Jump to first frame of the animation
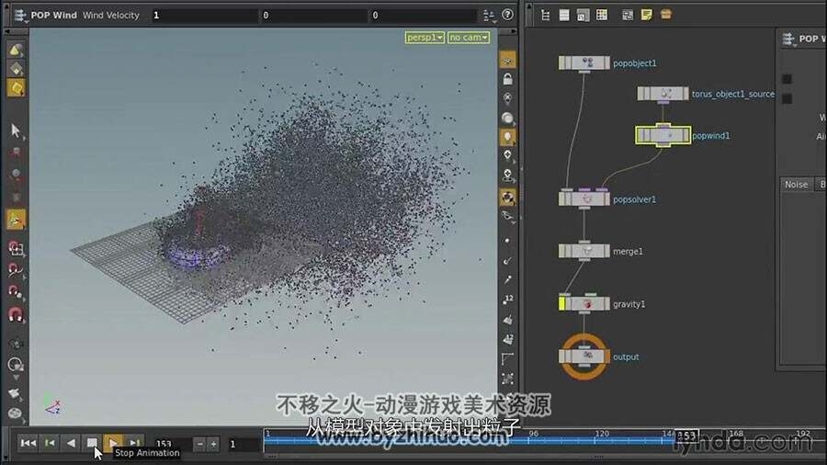The image size is (827, 465). tap(28, 443)
